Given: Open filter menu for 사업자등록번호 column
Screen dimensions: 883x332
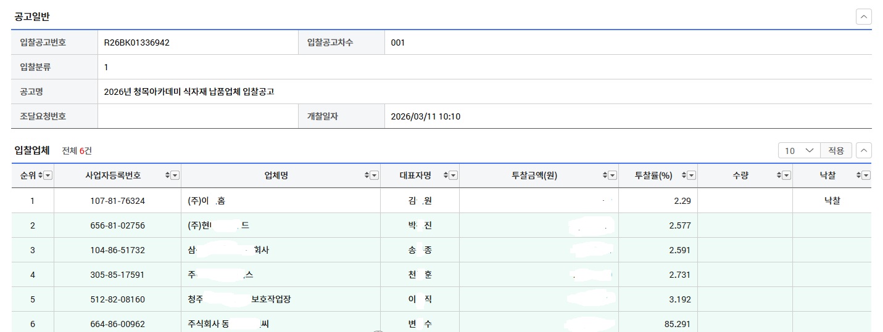Looking at the screenshot, I should 175,176.
